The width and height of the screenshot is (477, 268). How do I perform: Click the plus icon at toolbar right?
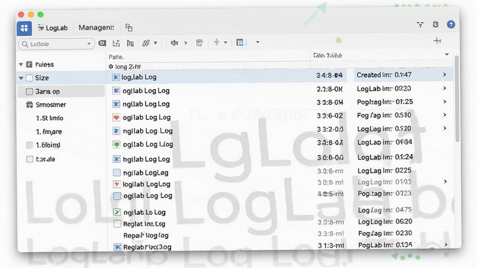(x=437, y=40)
